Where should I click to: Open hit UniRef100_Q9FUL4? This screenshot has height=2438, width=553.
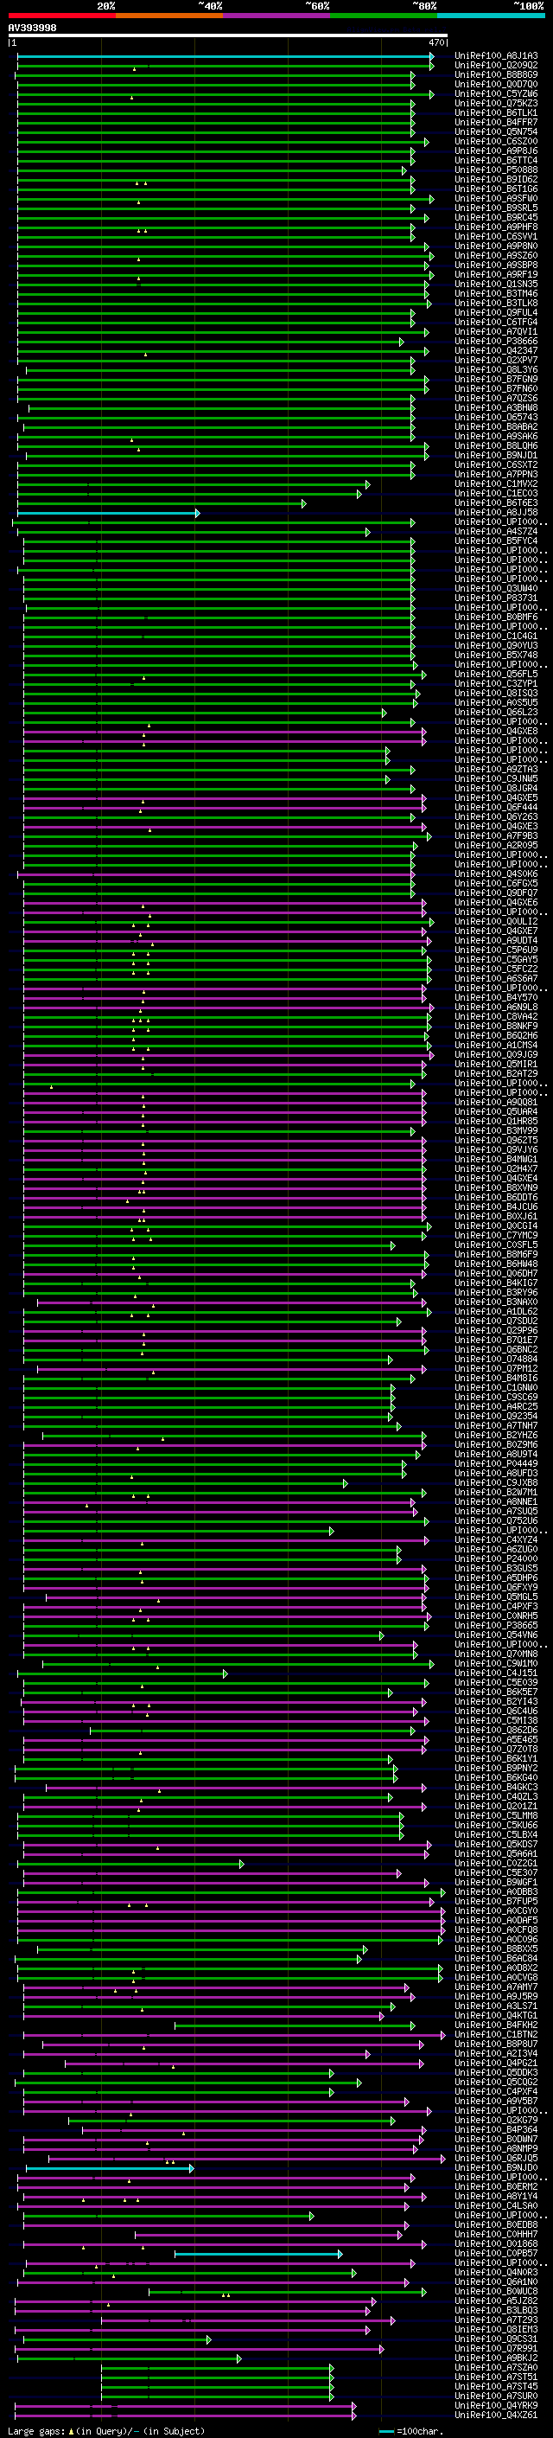click(x=496, y=312)
